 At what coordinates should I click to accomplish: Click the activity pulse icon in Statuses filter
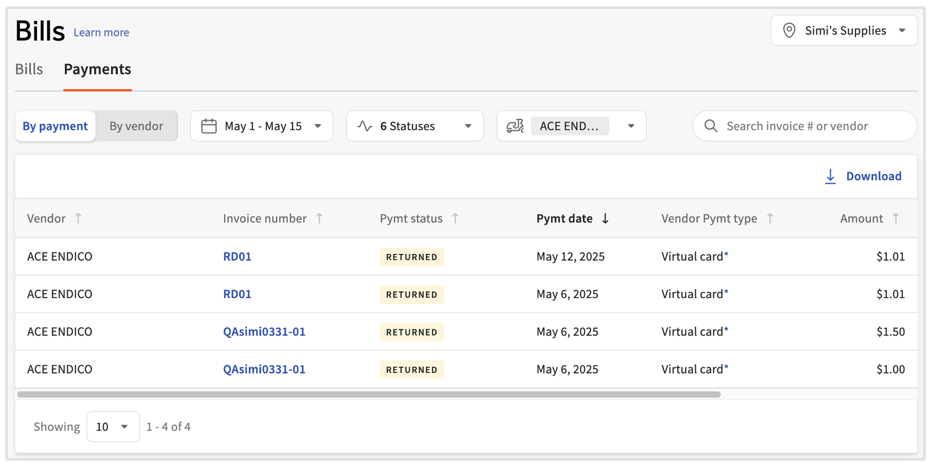[365, 126]
